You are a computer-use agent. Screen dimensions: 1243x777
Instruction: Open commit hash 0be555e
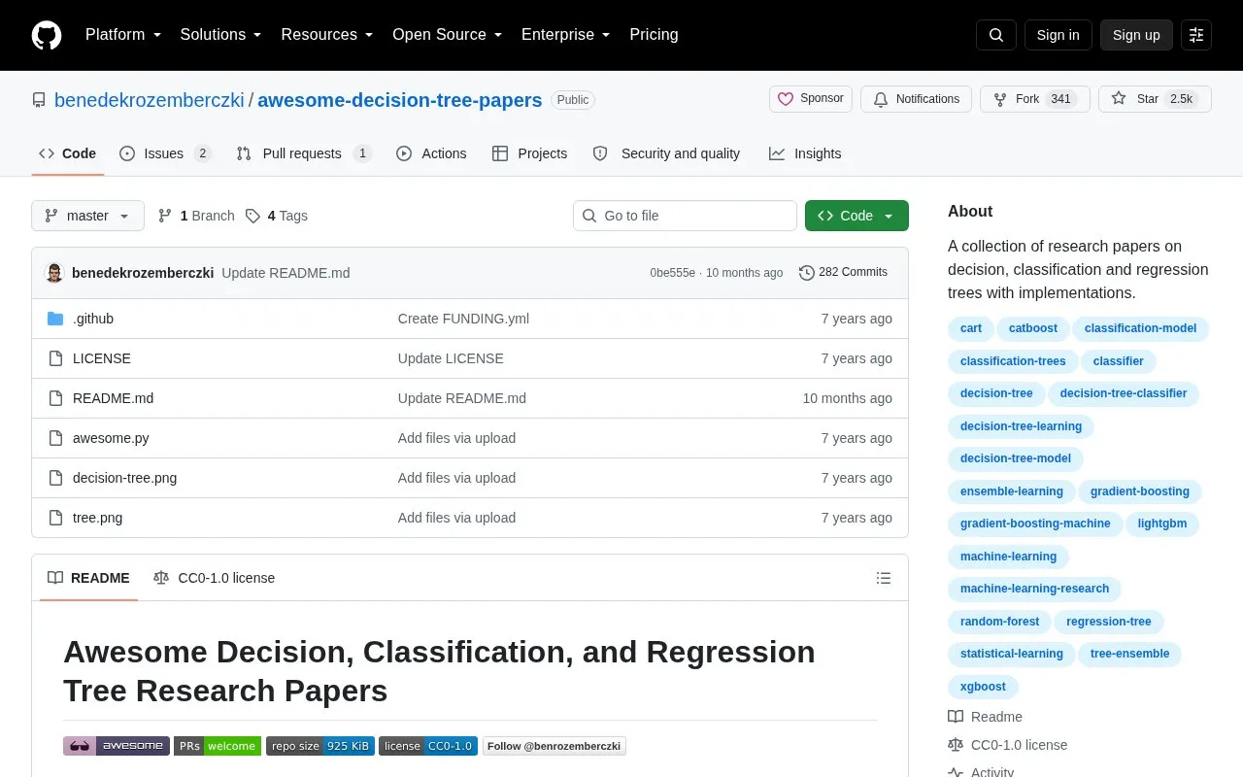coord(673,273)
